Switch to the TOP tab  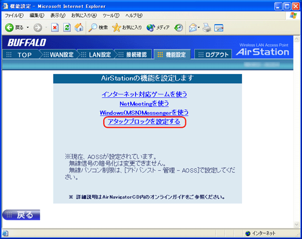pyautogui.click(x=21, y=55)
